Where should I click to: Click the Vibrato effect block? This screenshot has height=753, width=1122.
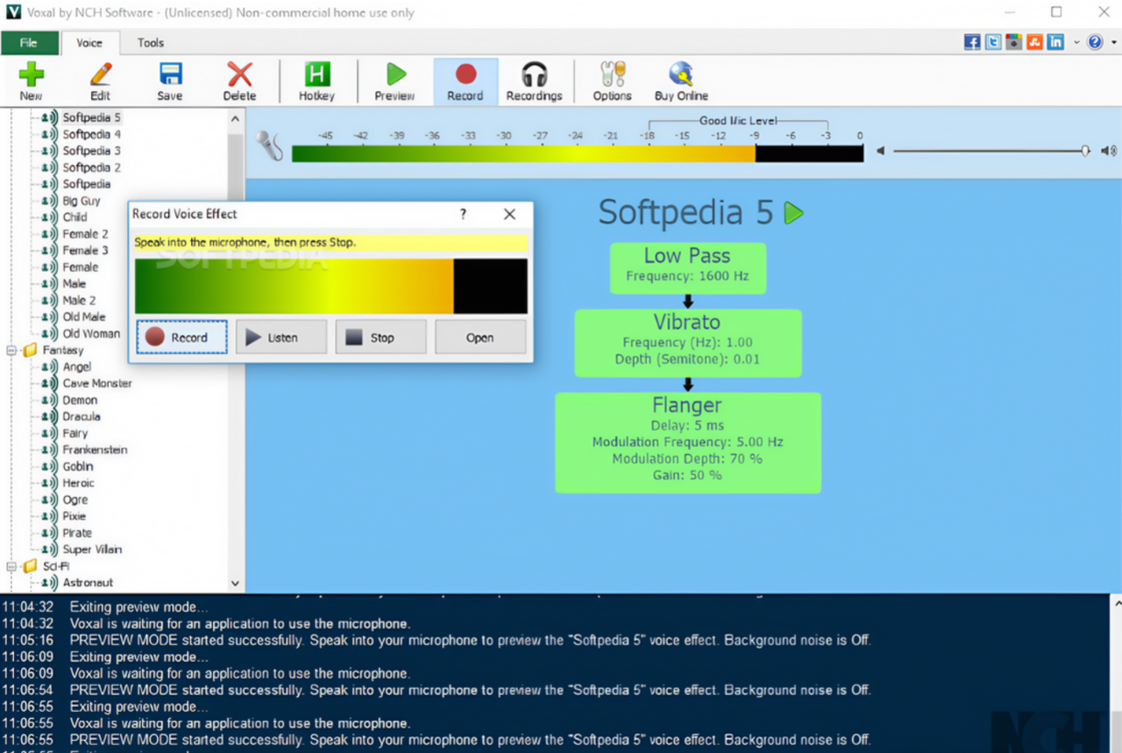coord(687,343)
